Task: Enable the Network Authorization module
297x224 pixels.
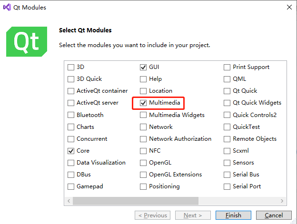Action: [x=143, y=139]
